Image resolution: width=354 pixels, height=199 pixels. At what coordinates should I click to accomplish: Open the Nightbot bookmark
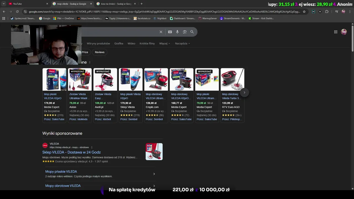coord(160,18)
